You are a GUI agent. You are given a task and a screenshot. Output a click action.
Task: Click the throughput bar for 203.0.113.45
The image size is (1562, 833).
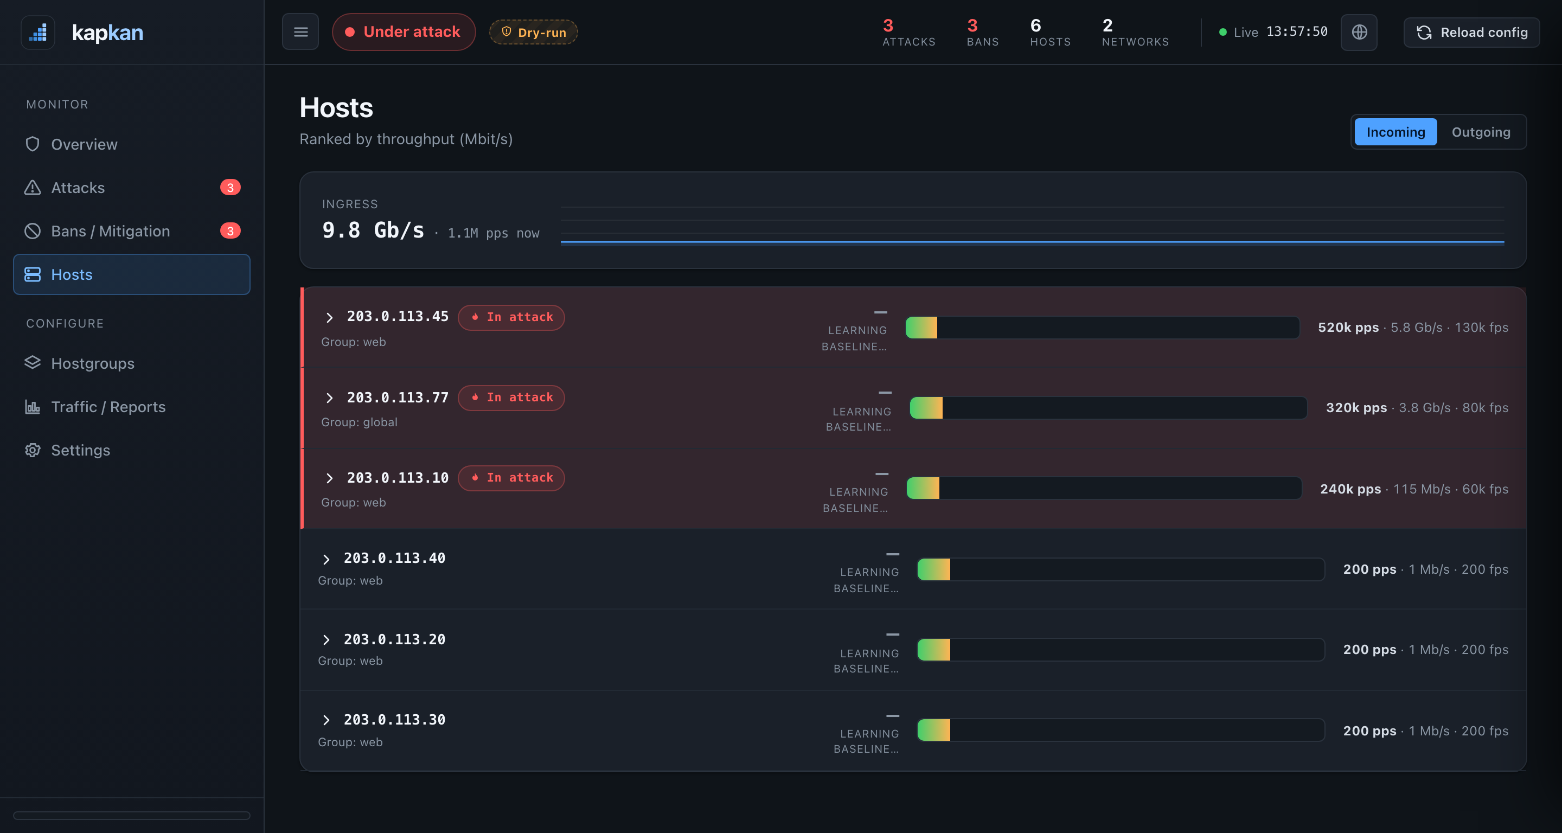1103,328
